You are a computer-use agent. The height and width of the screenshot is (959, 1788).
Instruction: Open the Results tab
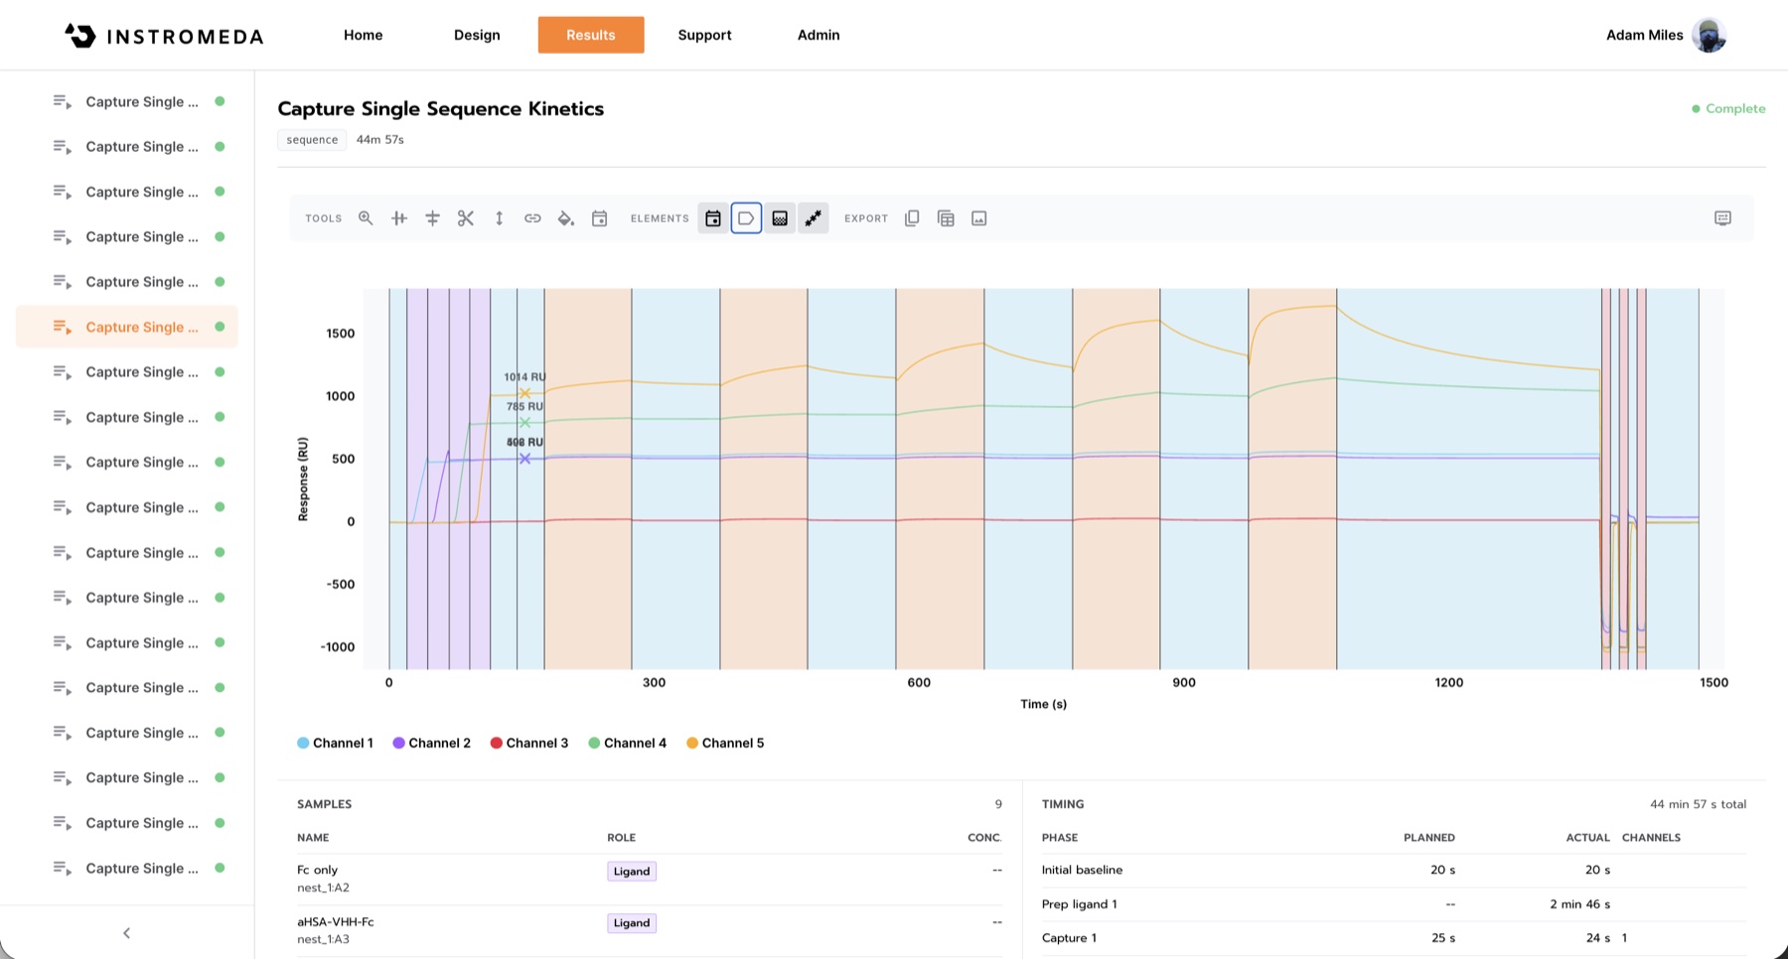(591, 35)
